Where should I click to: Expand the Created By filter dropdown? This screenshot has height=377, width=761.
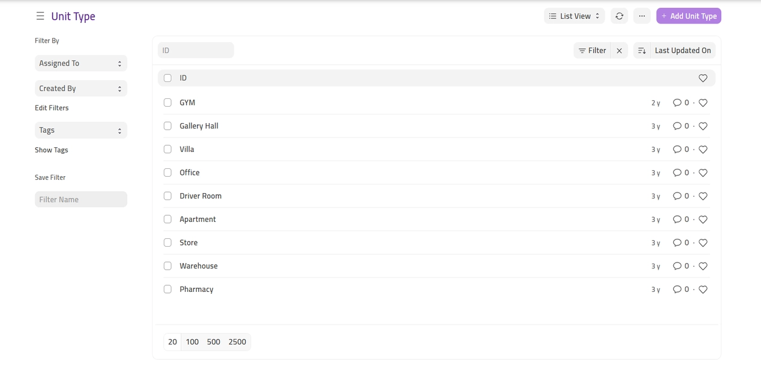coord(81,89)
